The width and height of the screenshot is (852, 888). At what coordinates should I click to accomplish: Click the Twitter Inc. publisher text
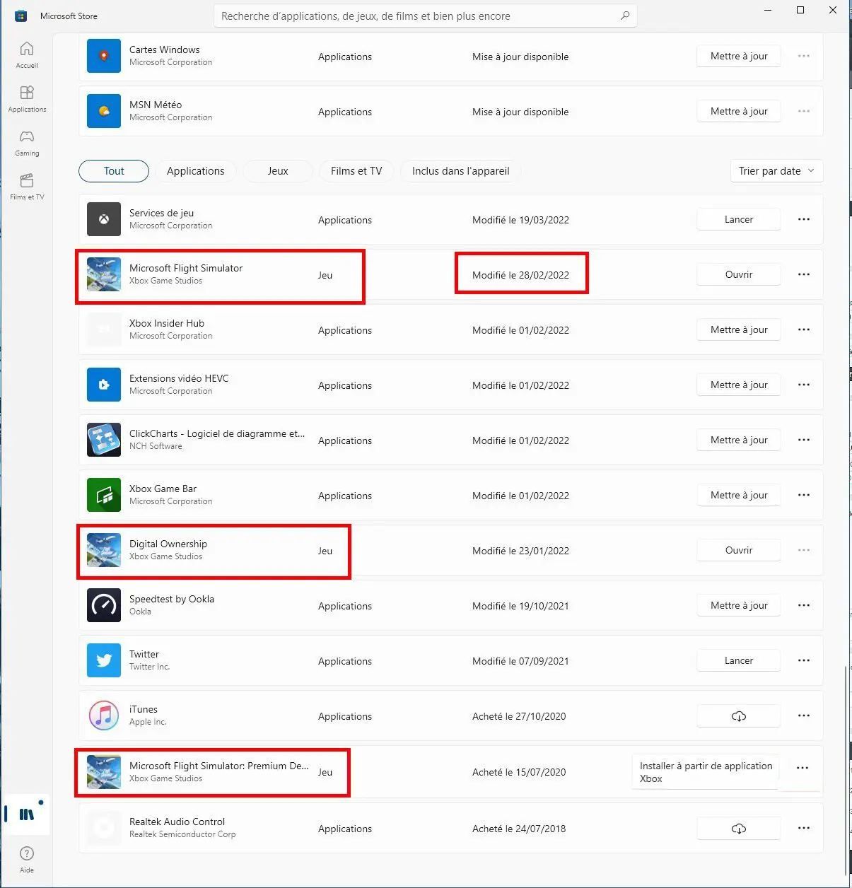click(149, 667)
